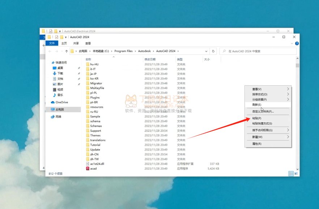Select the Update folder
The width and height of the screenshot is (319, 209).
95,149
